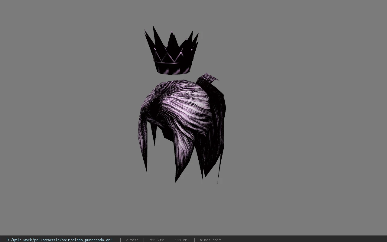Click the "nincs anim" status entry
Screen dimensions: 387x242
pyautogui.click(x=210, y=240)
